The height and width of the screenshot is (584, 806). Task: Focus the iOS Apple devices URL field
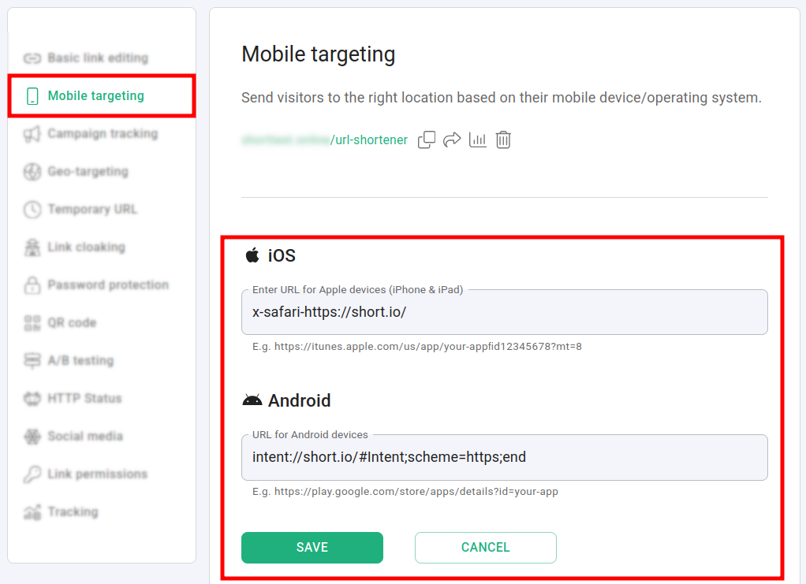(504, 312)
